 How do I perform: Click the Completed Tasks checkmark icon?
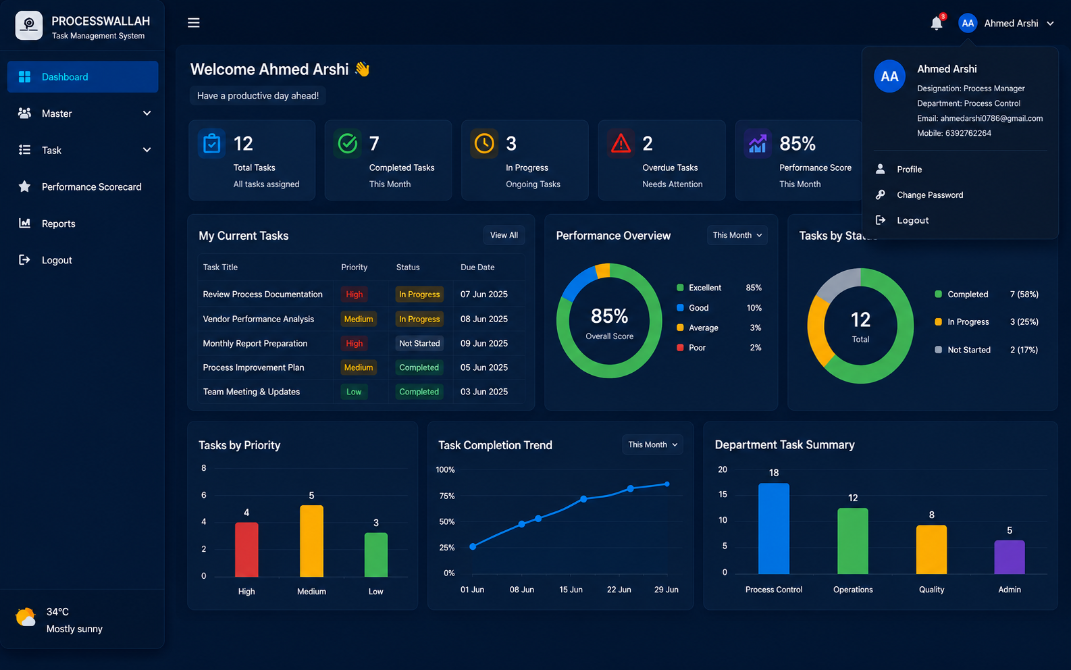(x=348, y=143)
